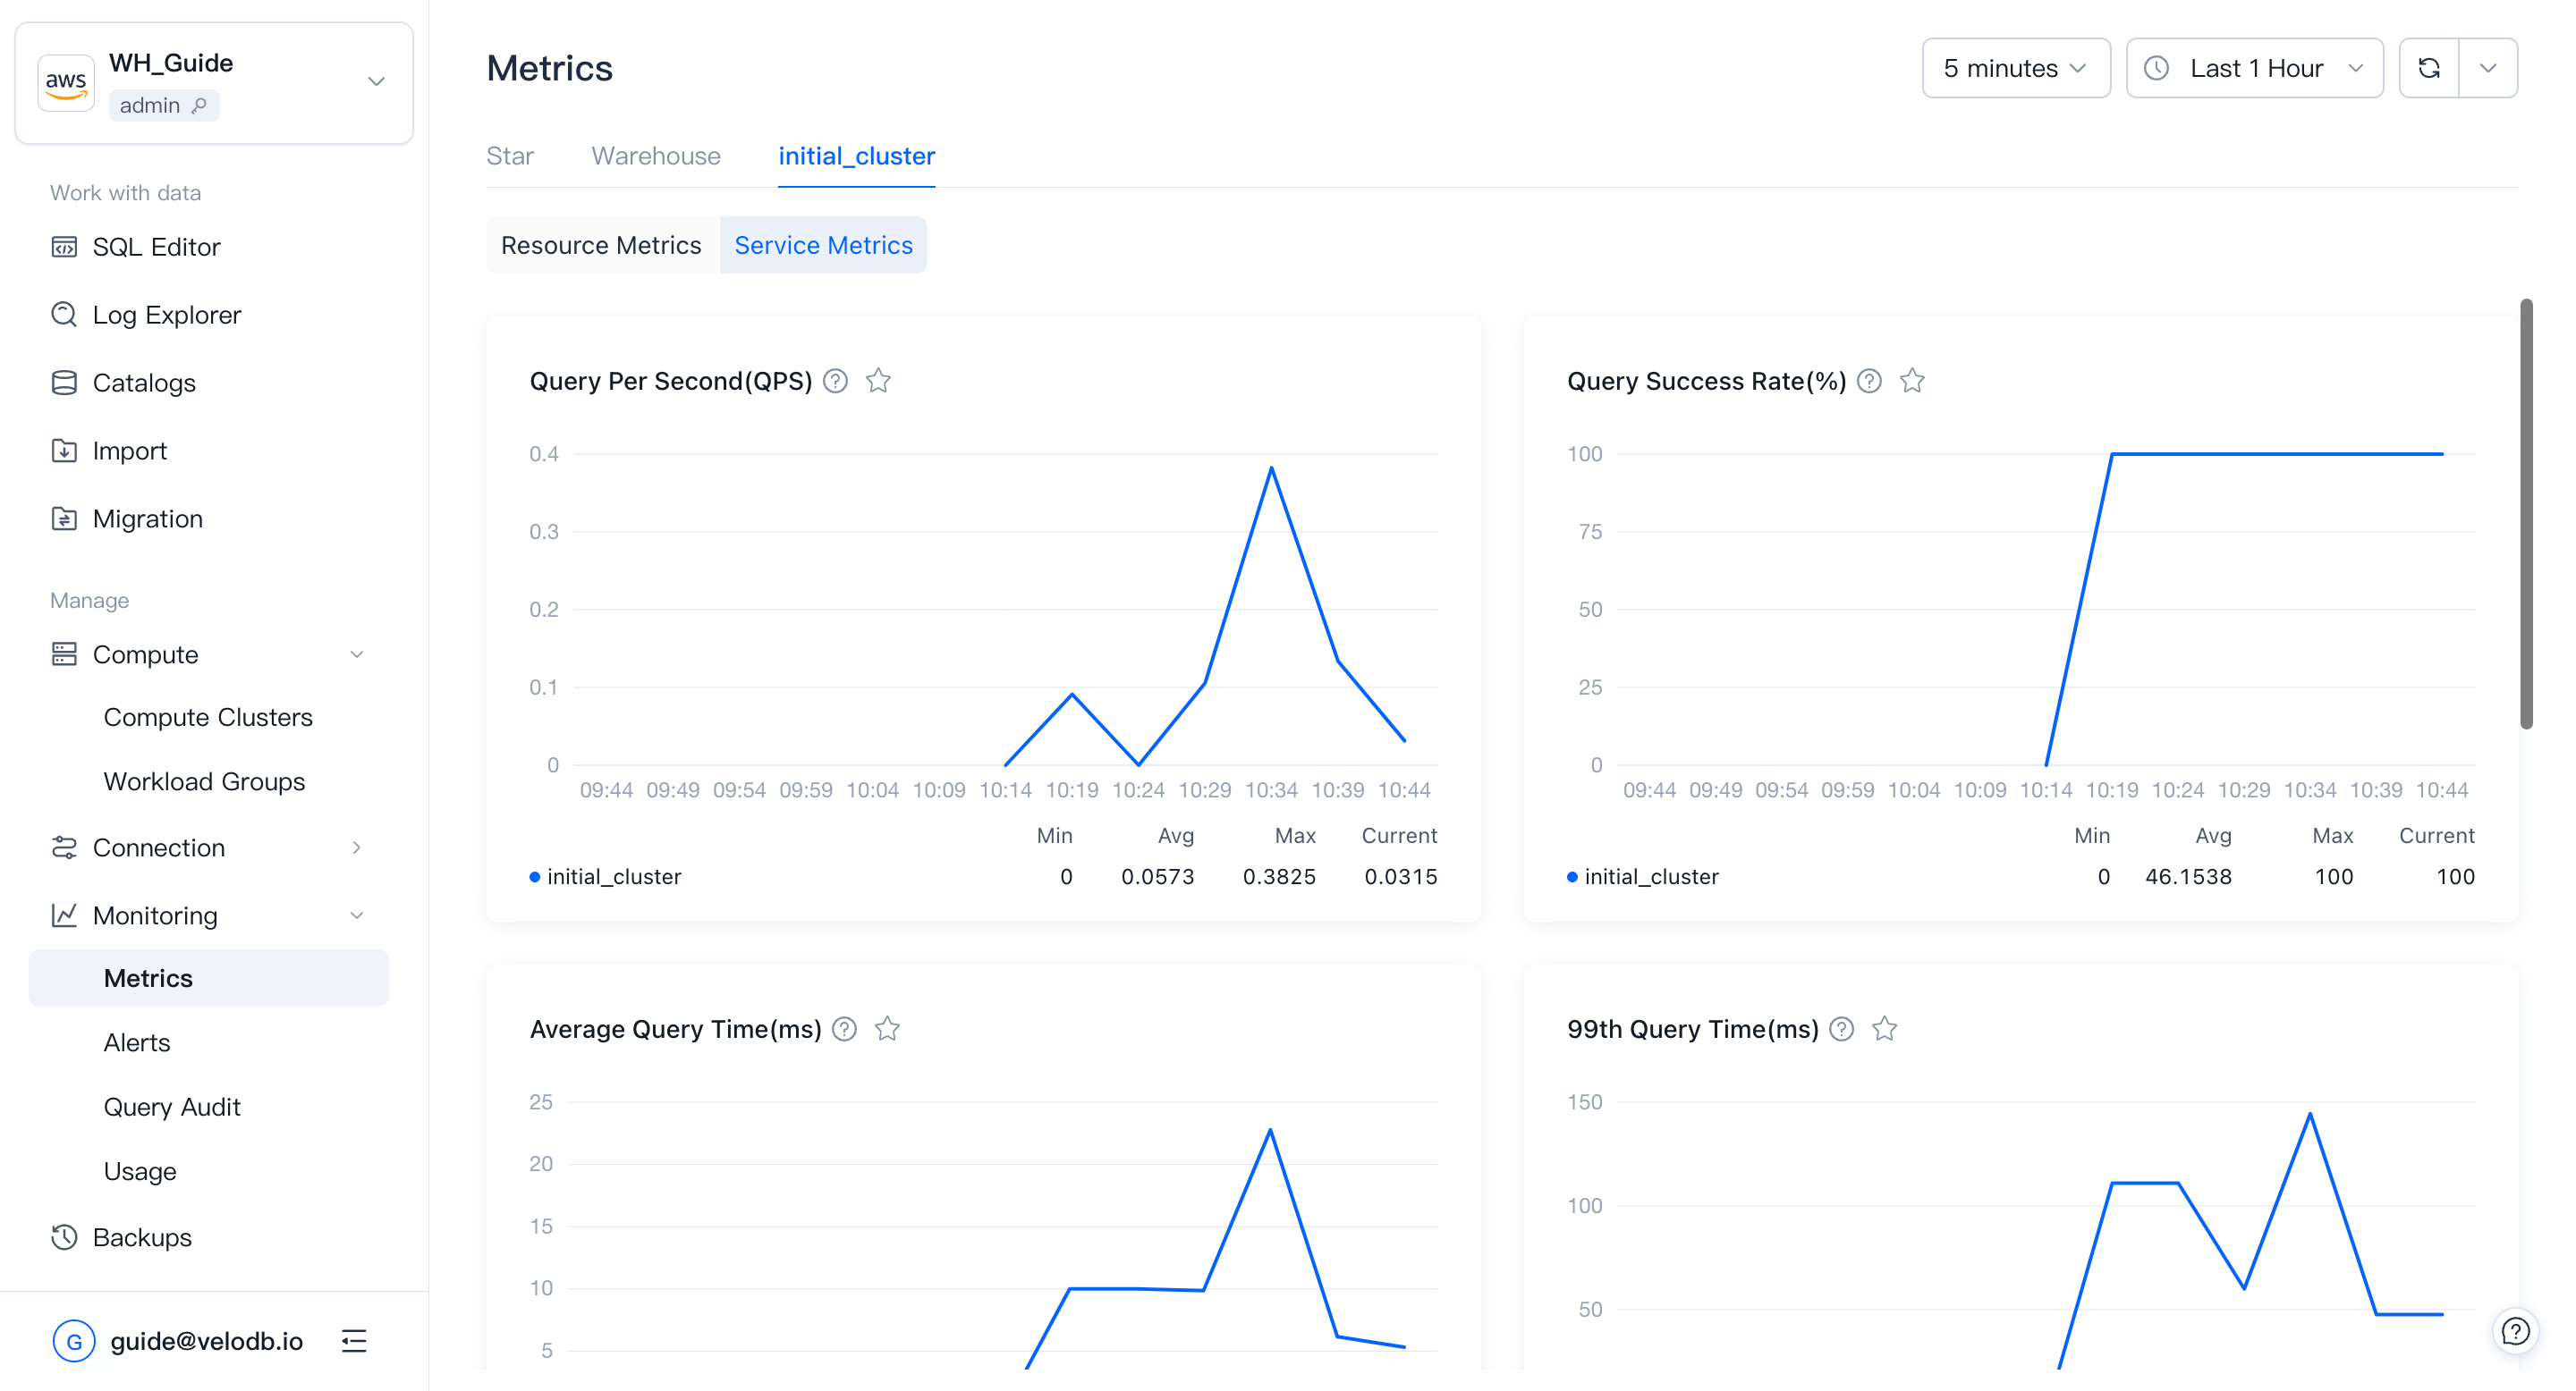Refresh the metrics charts
Image resolution: width=2576 pixels, height=1391 pixels.
2430,67
